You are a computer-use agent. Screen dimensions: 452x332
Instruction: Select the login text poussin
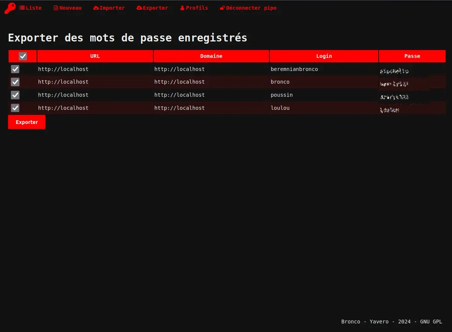(282, 95)
